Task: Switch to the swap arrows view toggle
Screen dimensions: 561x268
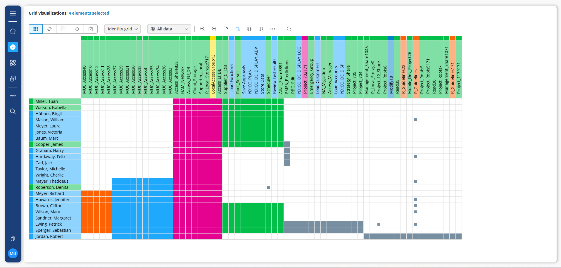Action: coord(49,29)
